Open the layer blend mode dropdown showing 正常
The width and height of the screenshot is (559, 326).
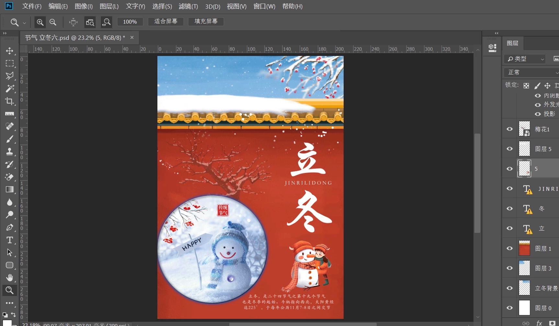pos(530,72)
